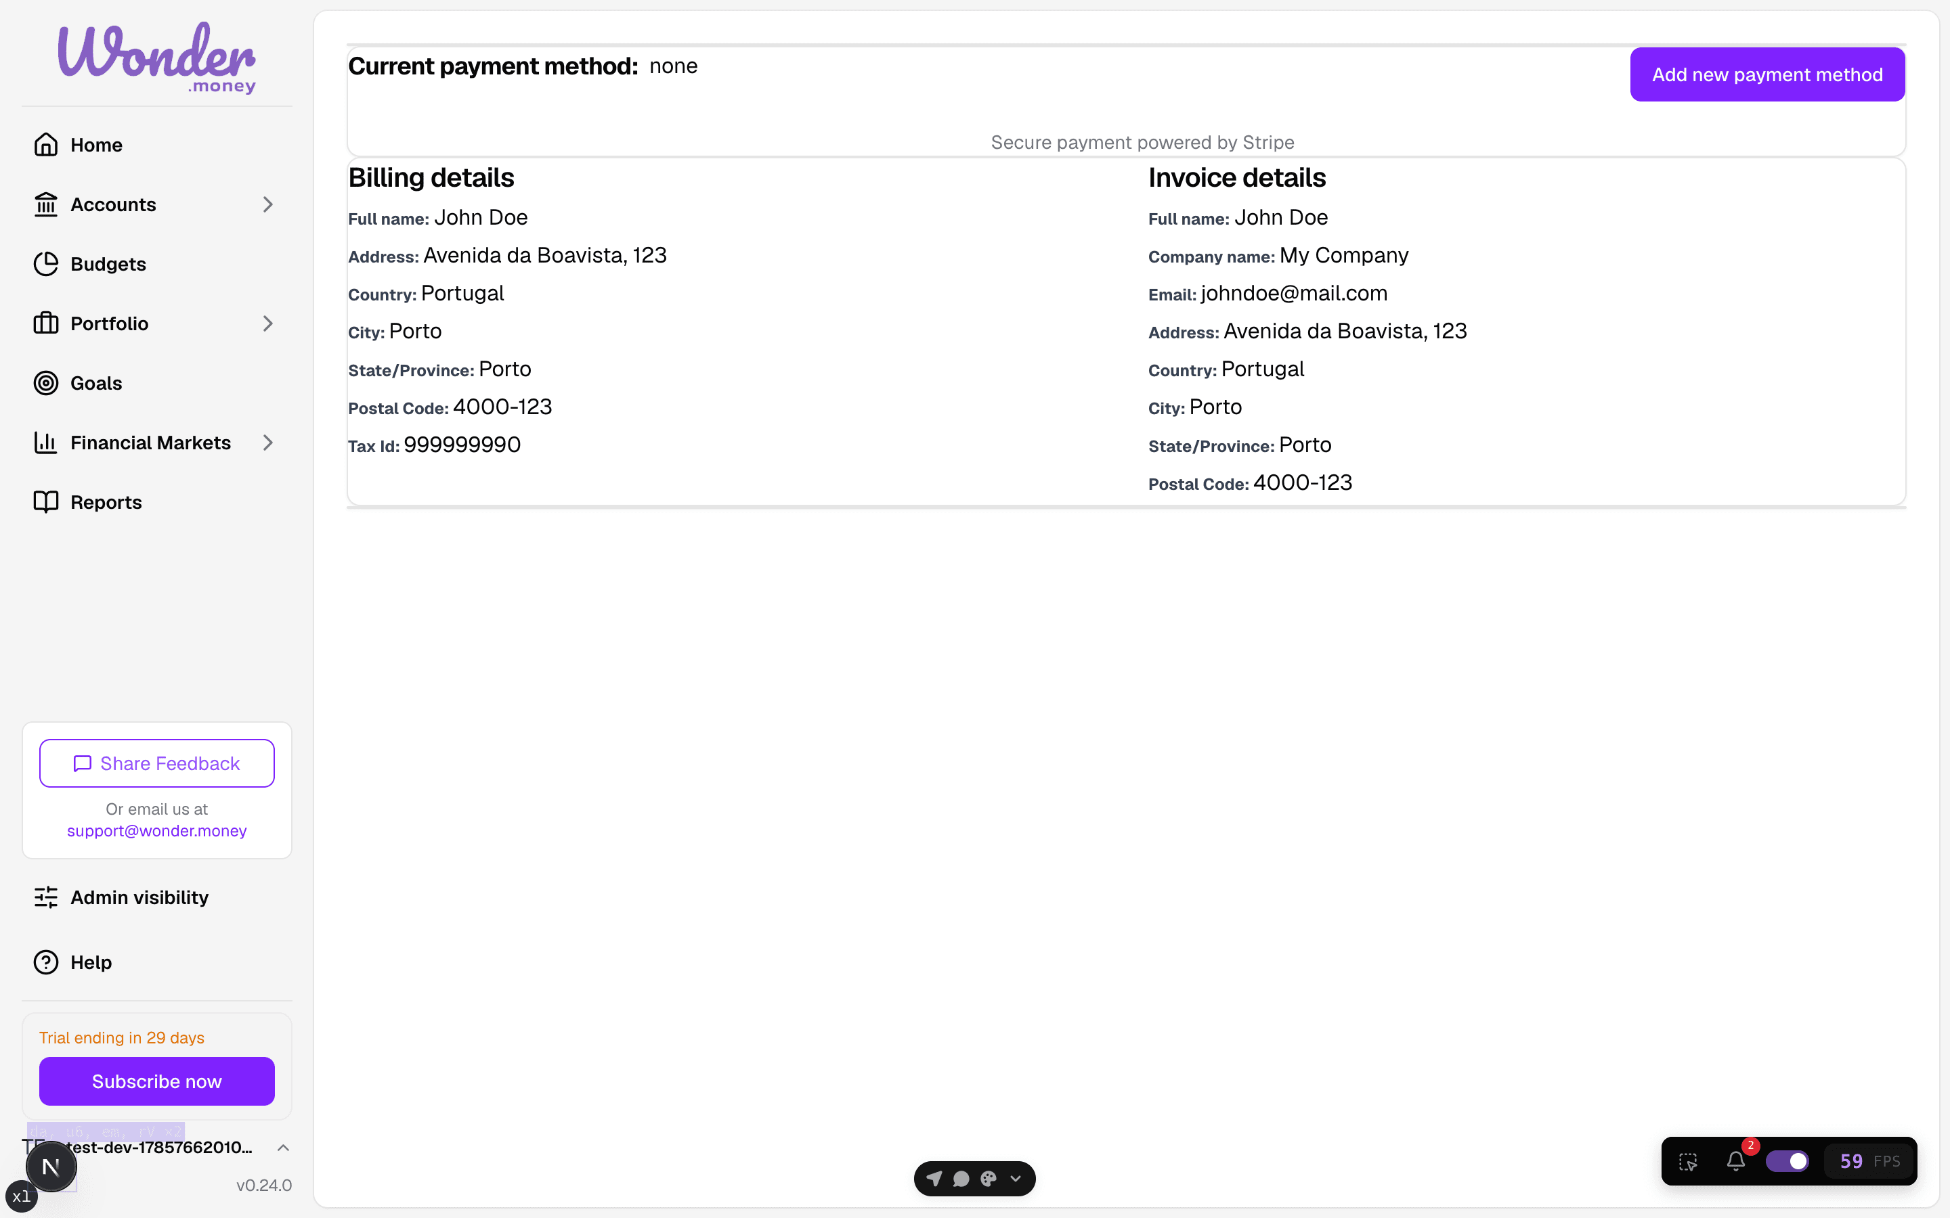Screen dimensions: 1950x1218
Task: Click the Tax Id value 999999990
Action: coord(462,445)
